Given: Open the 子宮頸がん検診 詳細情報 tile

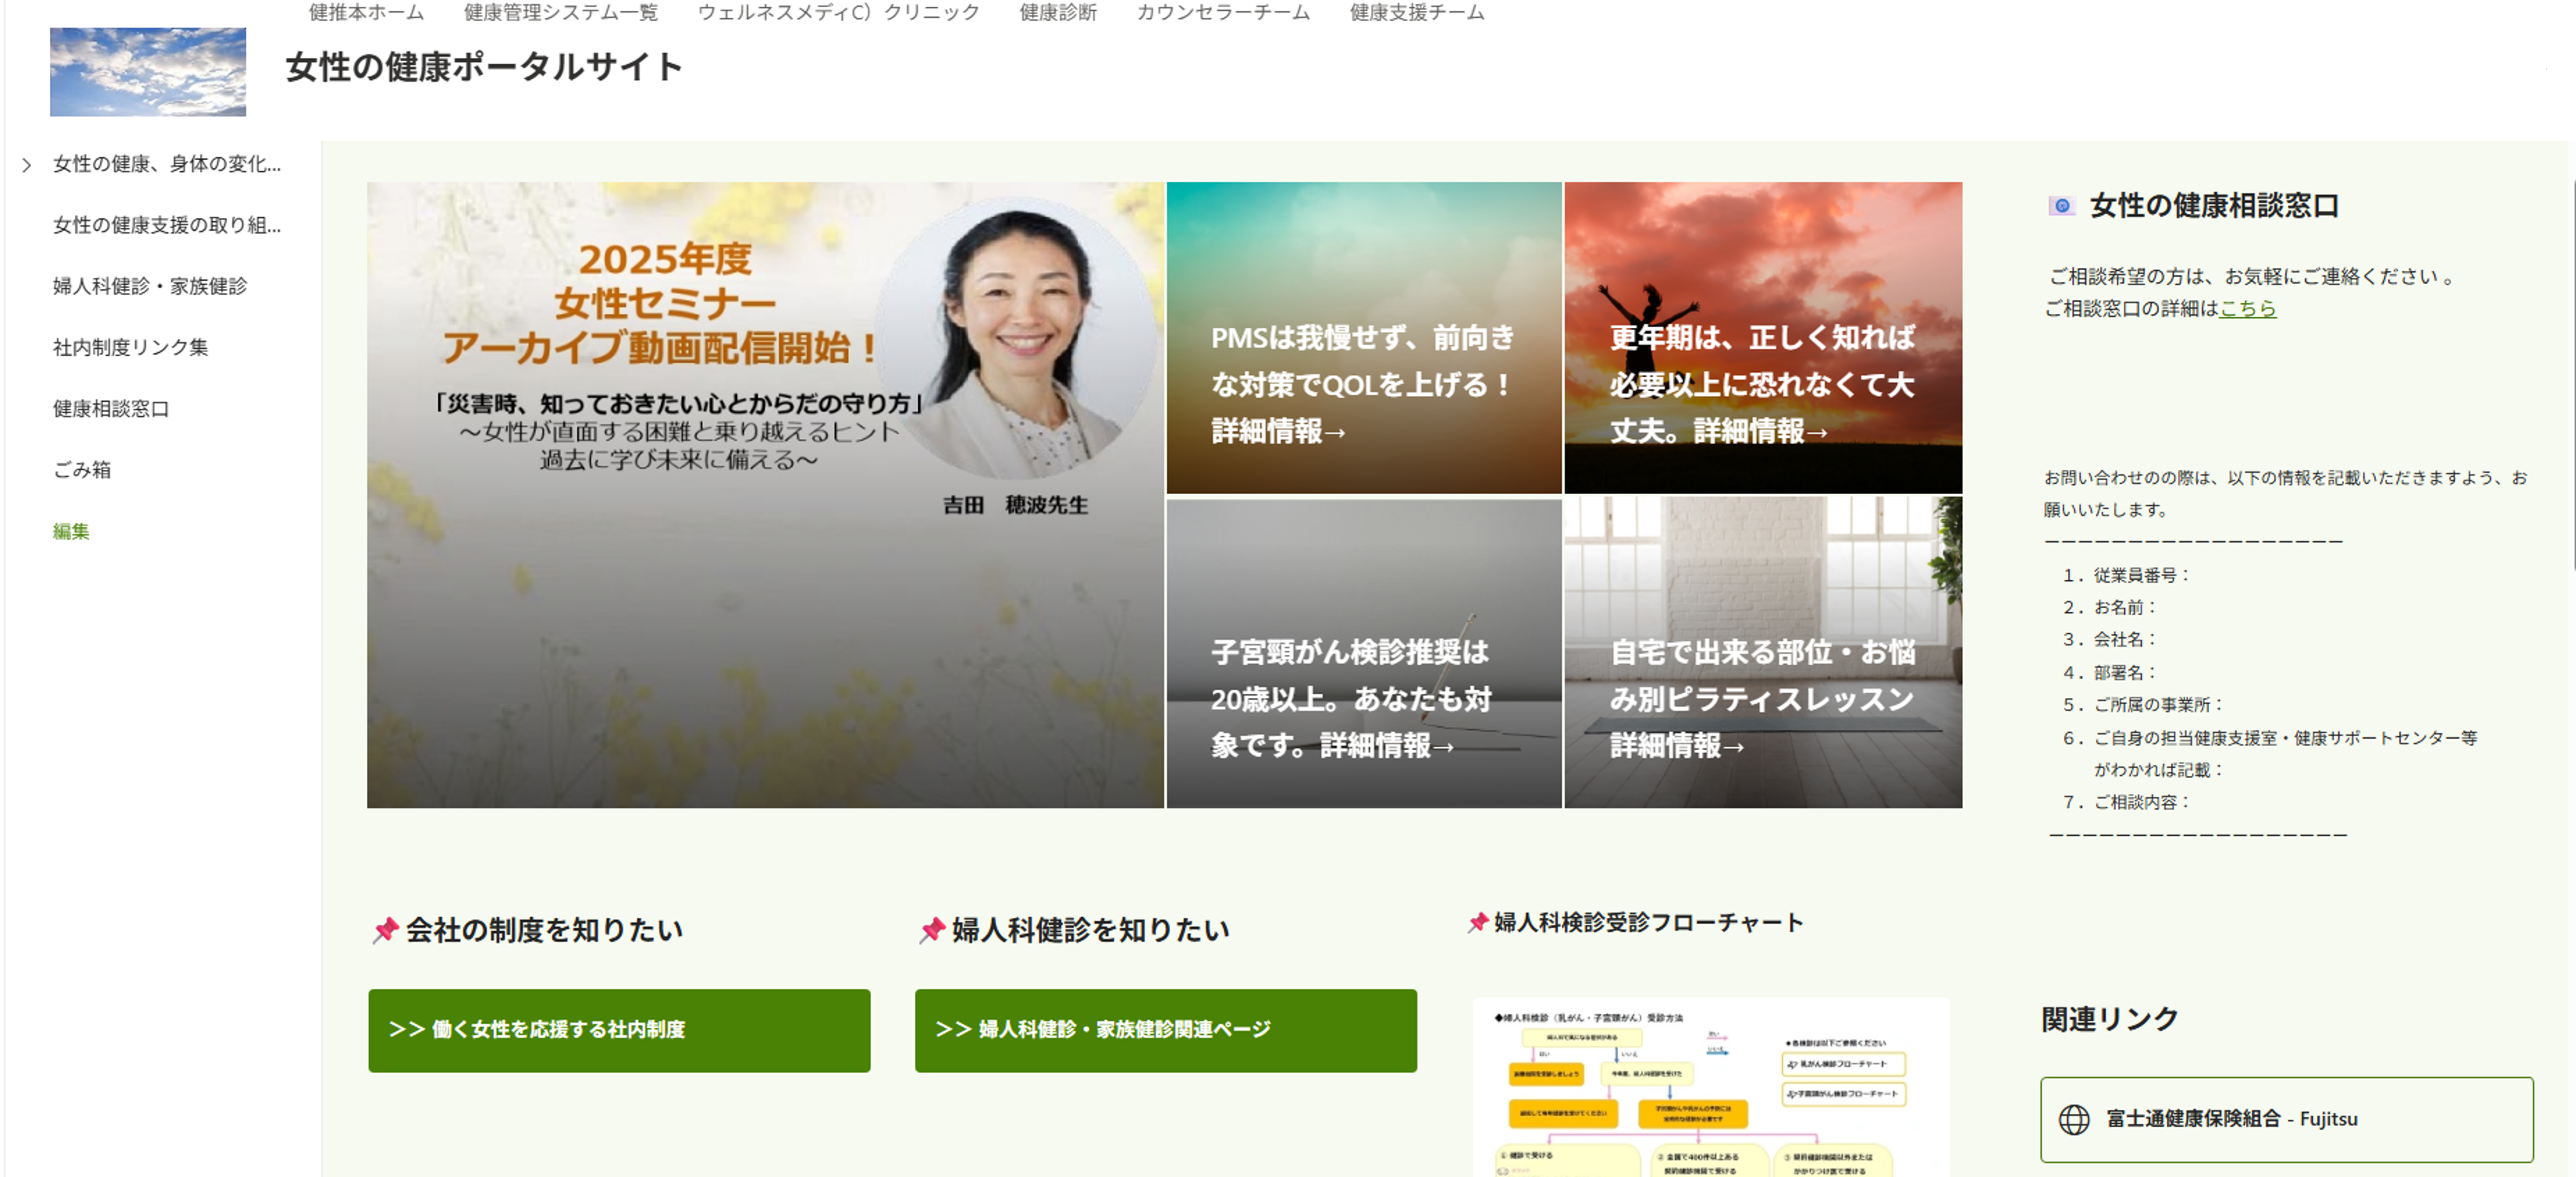Looking at the screenshot, I should pyautogui.click(x=1364, y=653).
